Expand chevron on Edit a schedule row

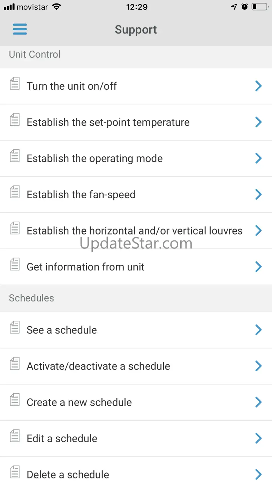tap(258, 438)
